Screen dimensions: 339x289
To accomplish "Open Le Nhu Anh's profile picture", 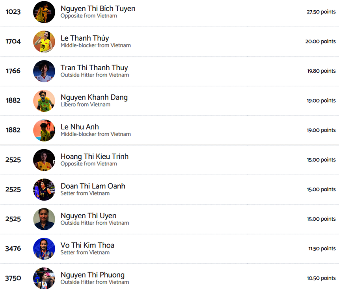I will pos(44,130).
